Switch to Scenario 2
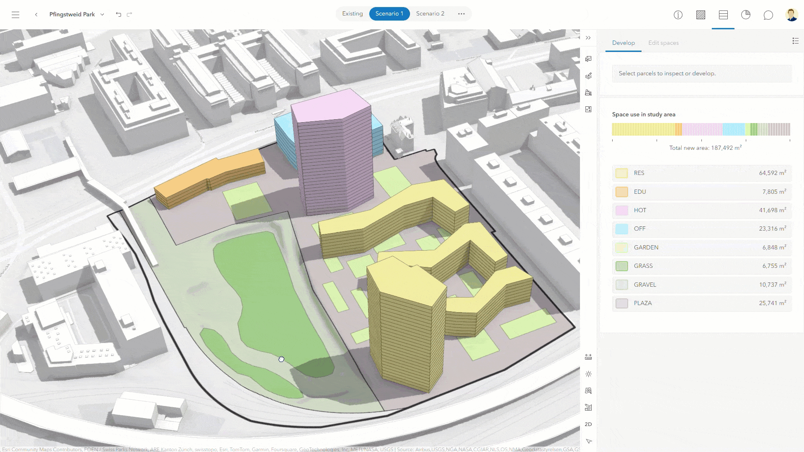 click(x=430, y=14)
